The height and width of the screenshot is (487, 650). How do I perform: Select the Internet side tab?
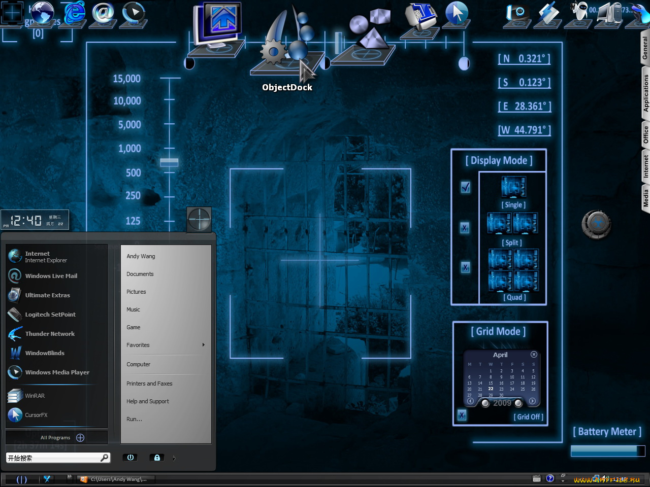[x=645, y=166]
